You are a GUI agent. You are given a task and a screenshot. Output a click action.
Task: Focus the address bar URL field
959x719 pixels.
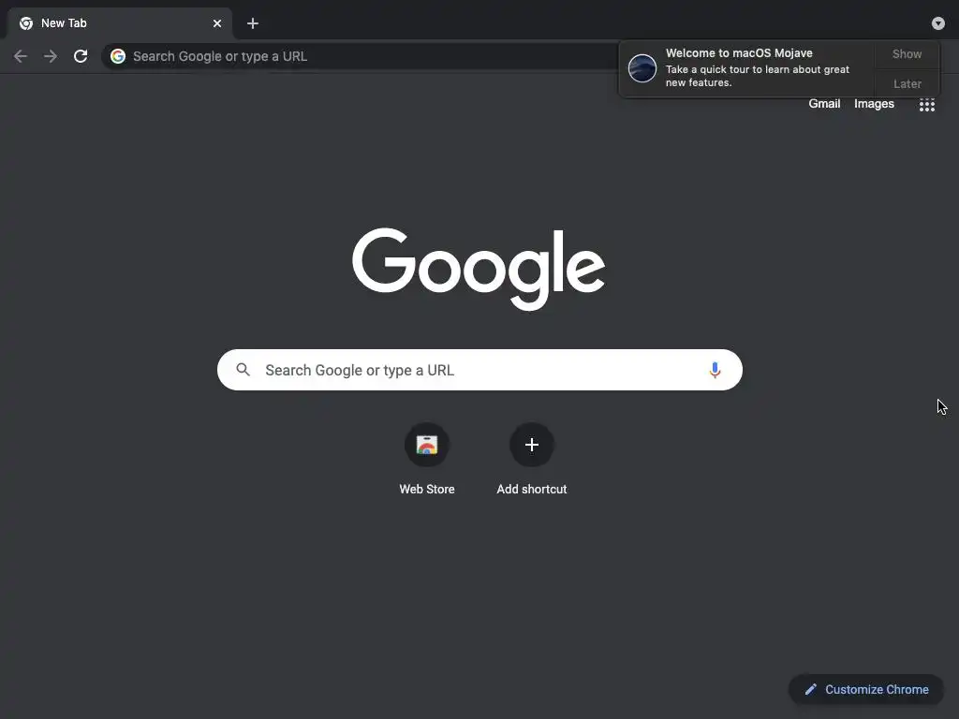click(x=361, y=56)
